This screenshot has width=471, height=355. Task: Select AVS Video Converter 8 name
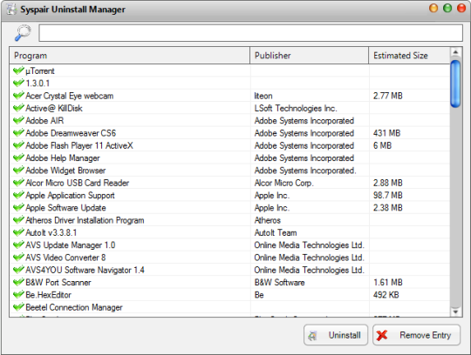click(65, 258)
